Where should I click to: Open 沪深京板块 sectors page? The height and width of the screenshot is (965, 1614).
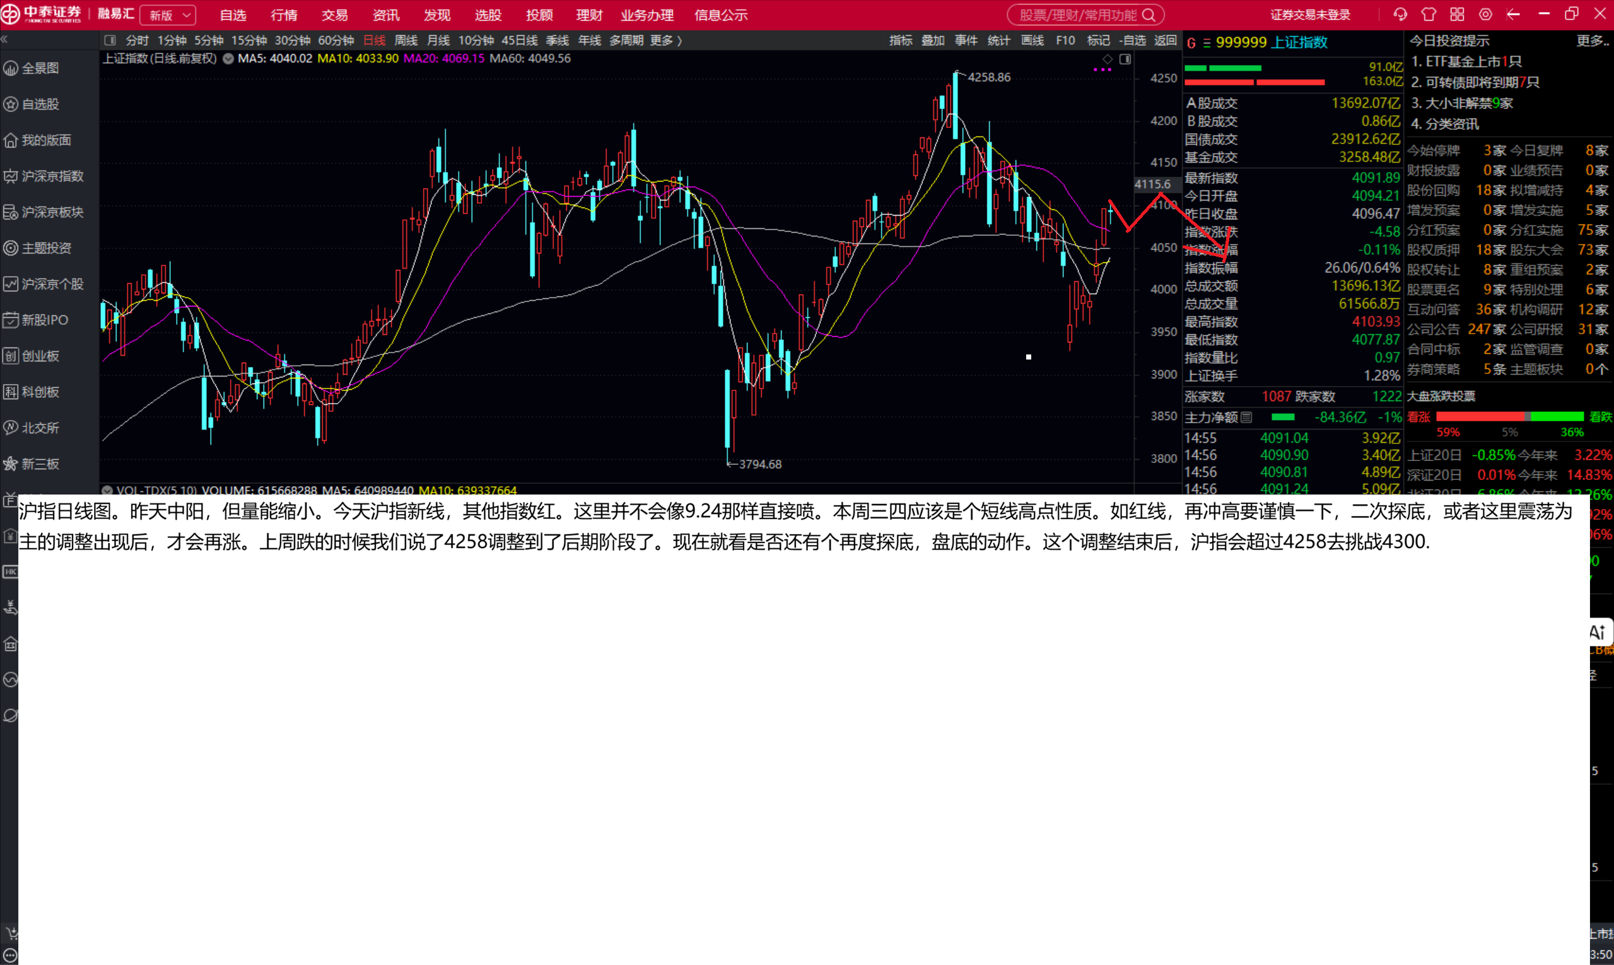pyautogui.click(x=44, y=212)
